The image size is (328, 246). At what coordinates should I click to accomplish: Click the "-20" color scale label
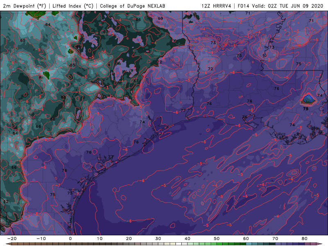(x=12, y=239)
